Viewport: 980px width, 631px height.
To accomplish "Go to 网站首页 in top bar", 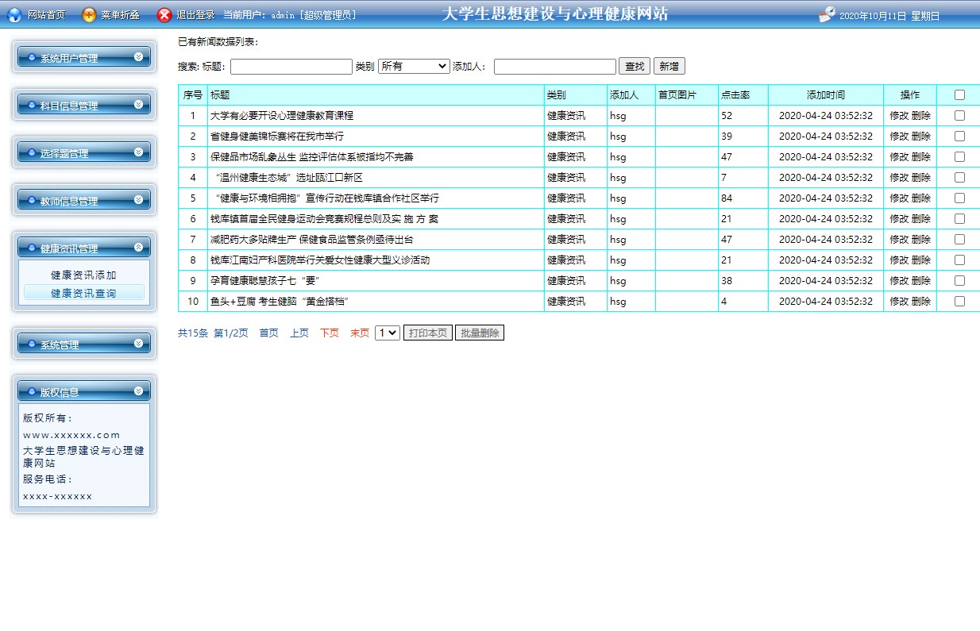I will click(x=46, y=15).
